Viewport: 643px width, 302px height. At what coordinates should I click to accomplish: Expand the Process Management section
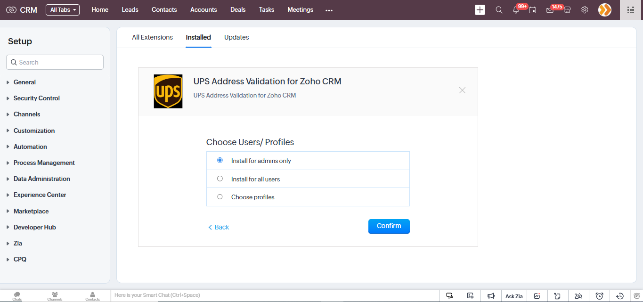pyautogui.click(x=44, y=163)
